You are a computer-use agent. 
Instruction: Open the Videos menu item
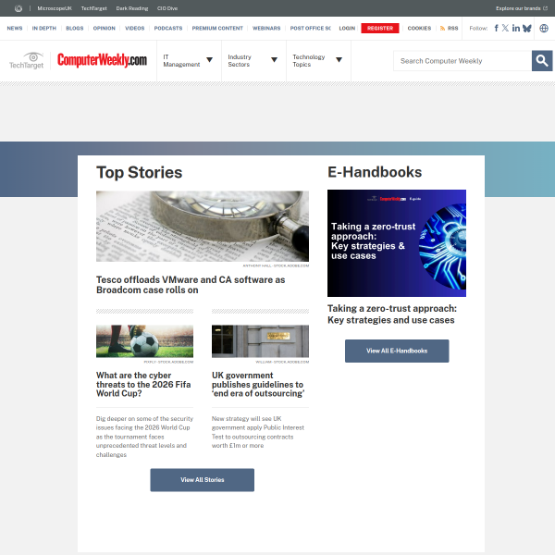(135, 29)
